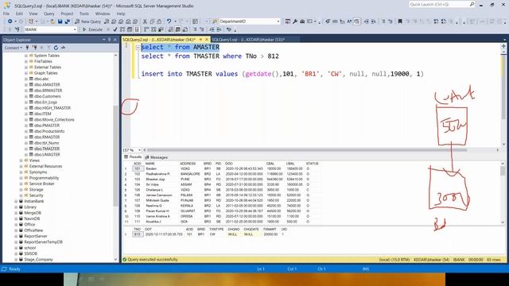Click the Toolbox icon in toolbar
The width and height of the screenshot is (509, 286).
coord(302,21)
